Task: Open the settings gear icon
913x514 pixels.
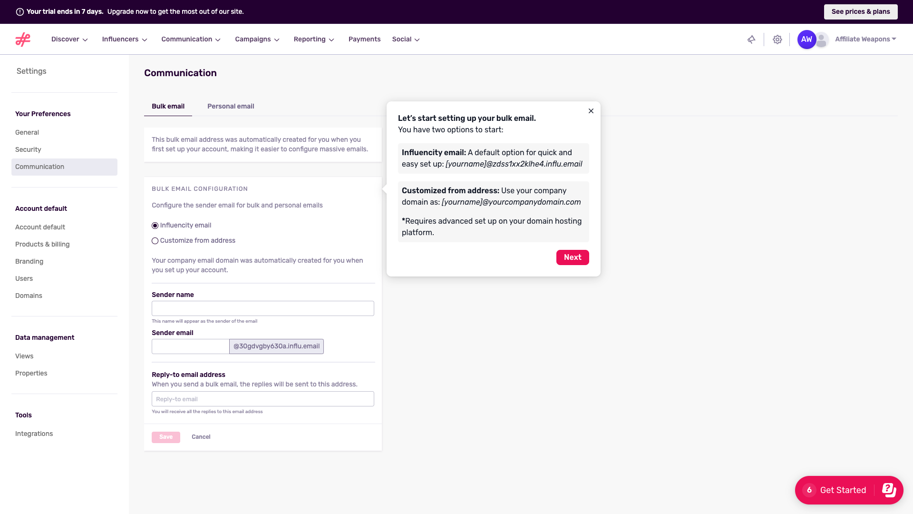Action: pyautogui.click(x=777, y=40)
